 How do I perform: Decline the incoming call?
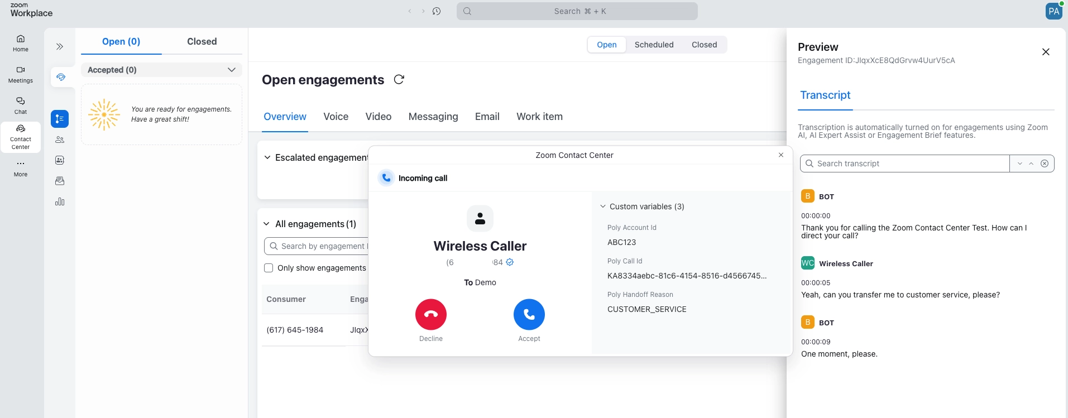[x=431, y=315]
